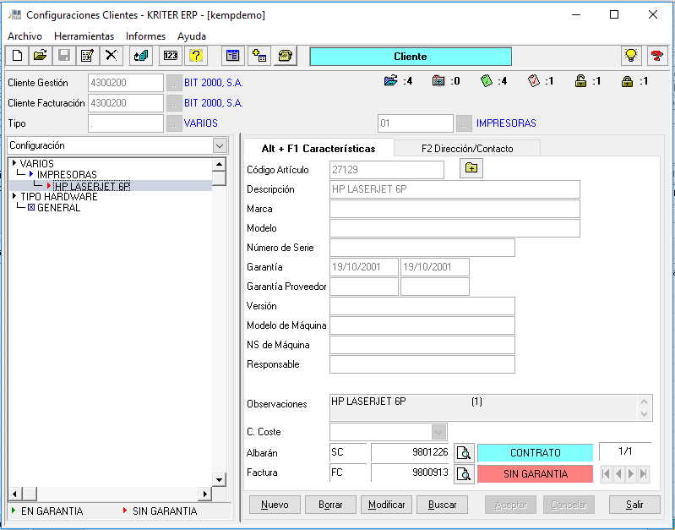Go to next record navigation arrow

click(x=631, y=474)
